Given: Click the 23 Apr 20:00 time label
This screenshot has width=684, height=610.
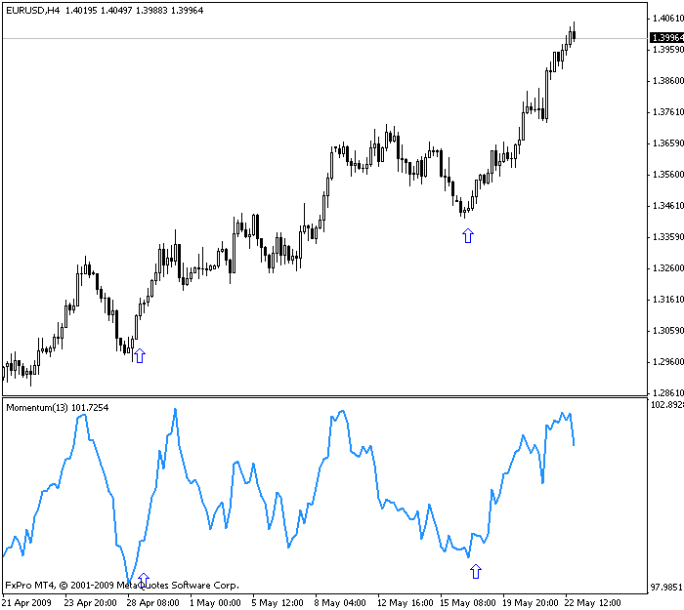Looking at the screenshot, I should (90, 603).
